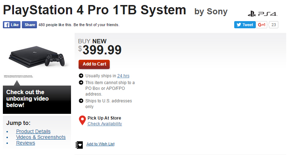
Task: Click the Google +1 button
Action: (x=261, y=25)
